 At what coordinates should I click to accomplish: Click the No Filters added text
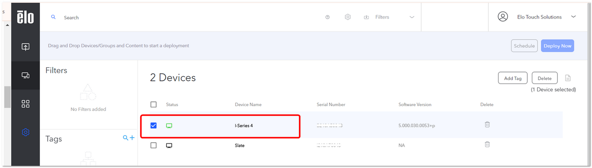pos(88,109)
